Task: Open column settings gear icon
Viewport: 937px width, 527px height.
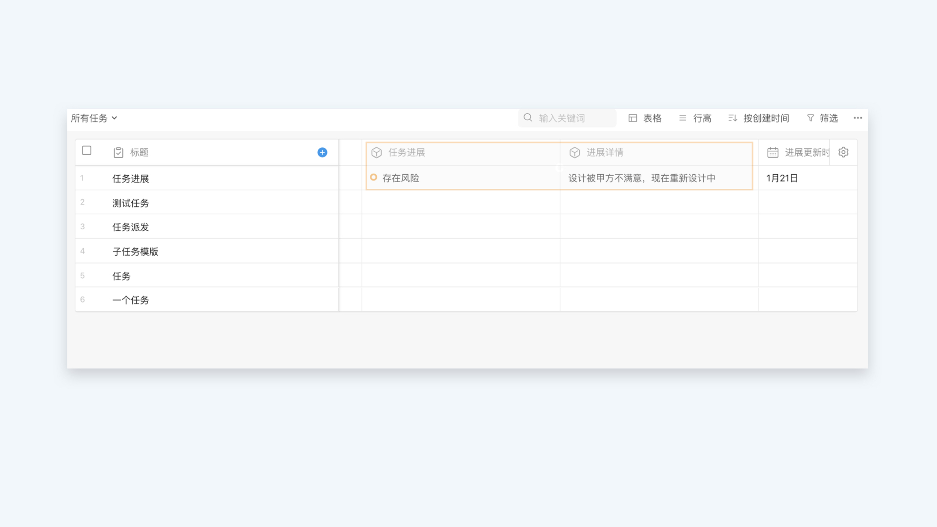Action: [843, 152]
